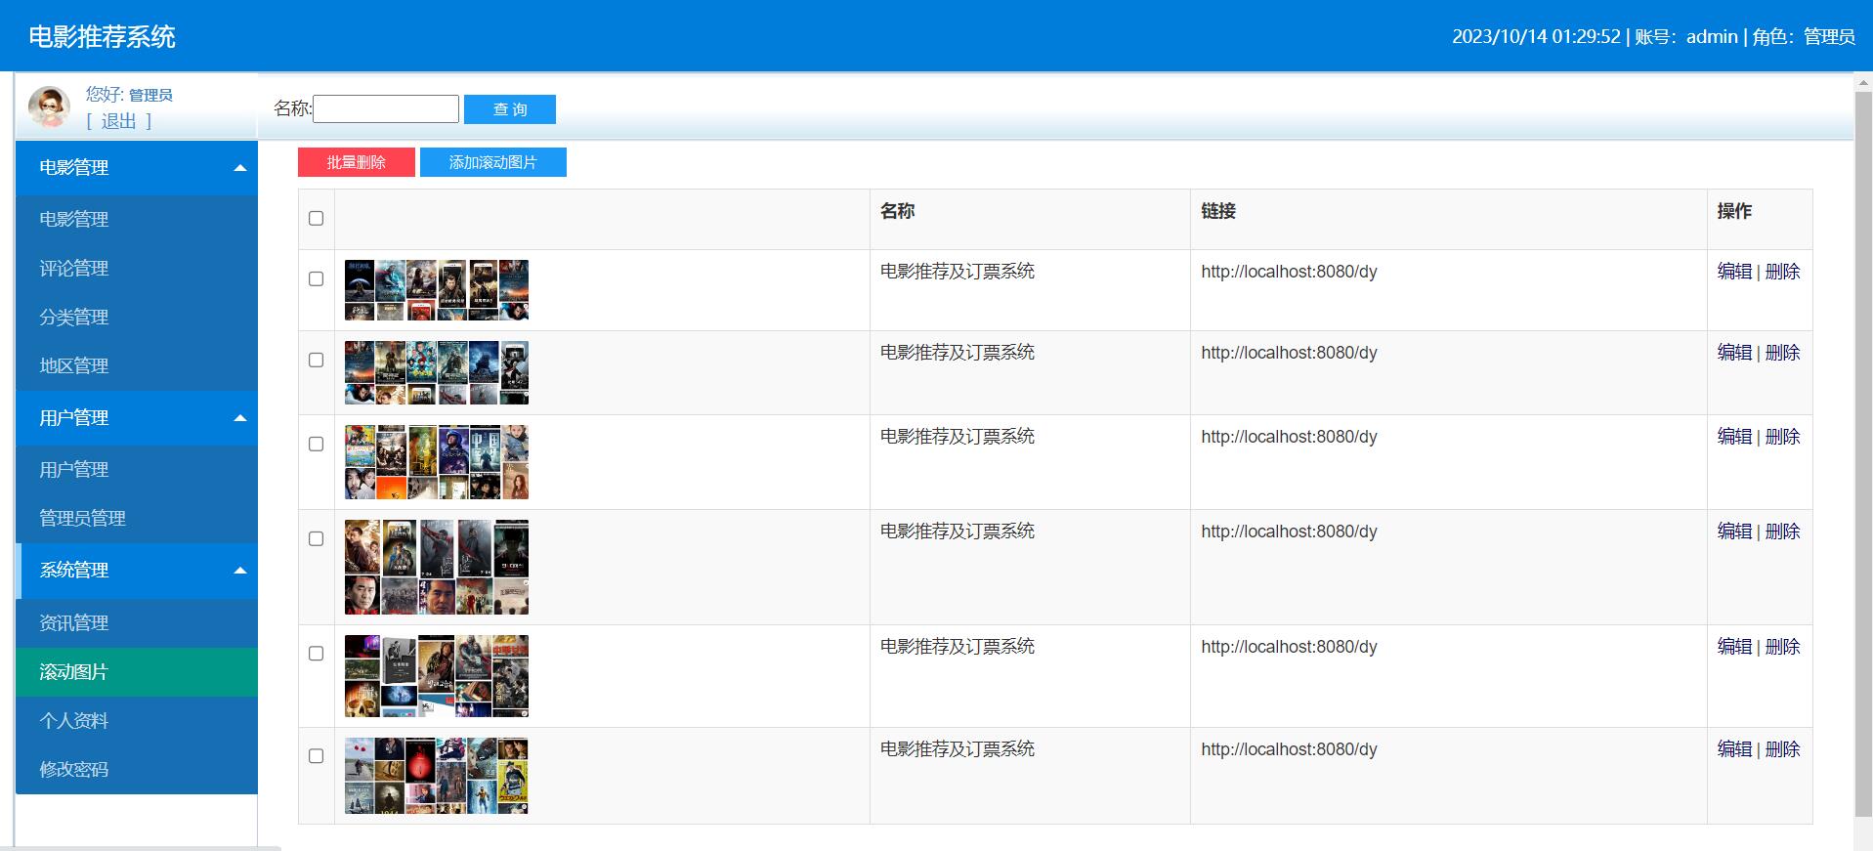Open 分类管理 in the sidebar
Screen dimensions: 1873x851
[137, 317]
